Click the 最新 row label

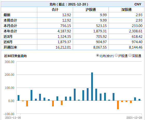tap(7, 15)
